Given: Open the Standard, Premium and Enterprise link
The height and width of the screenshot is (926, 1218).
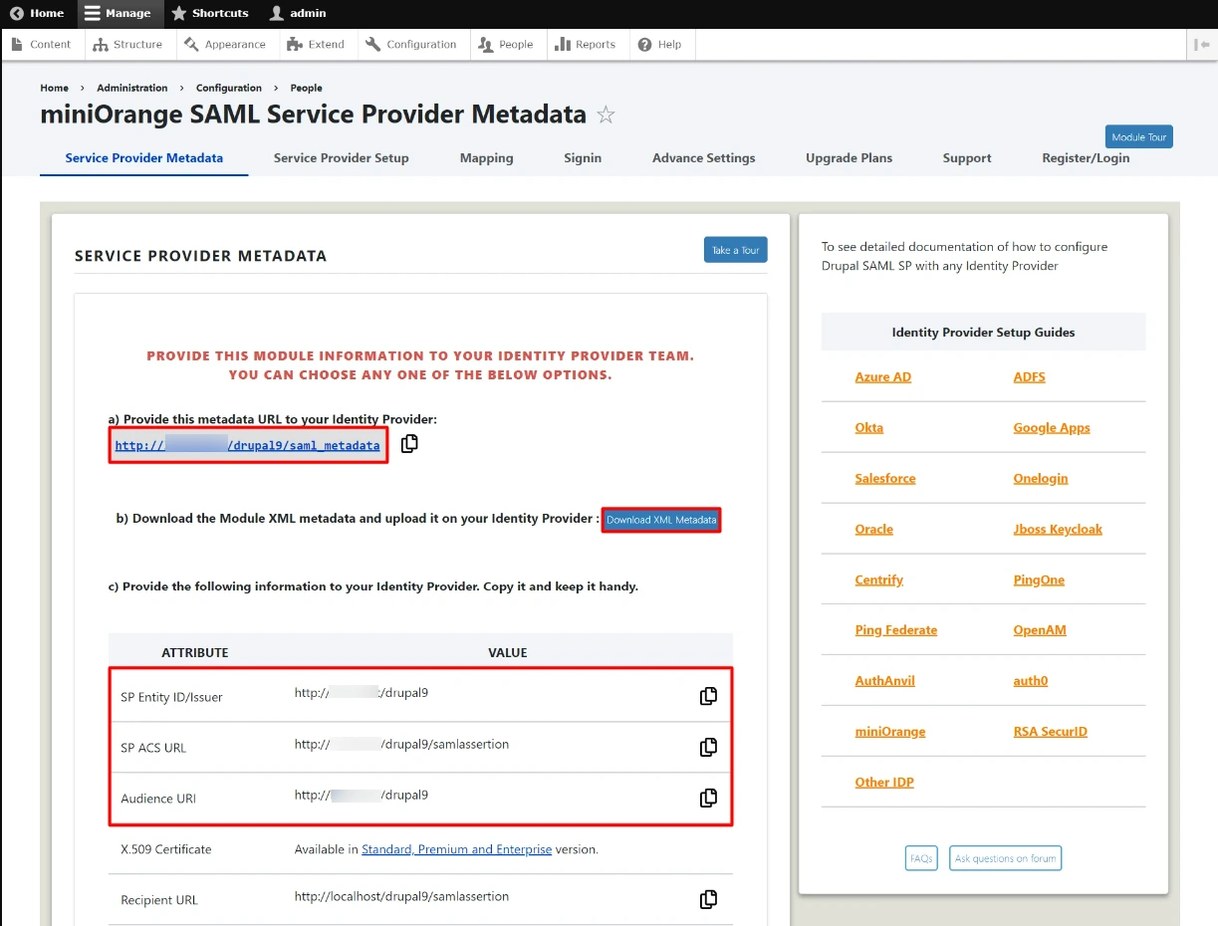Looking at the screenshot, I should (x=456, y=849).
